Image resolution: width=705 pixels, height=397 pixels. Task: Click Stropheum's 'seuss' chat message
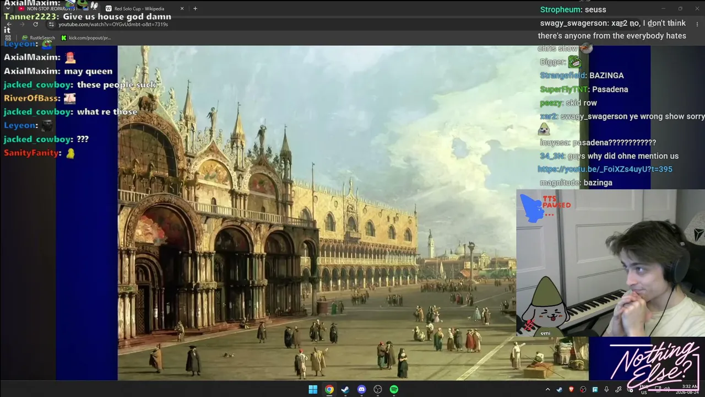573,10
